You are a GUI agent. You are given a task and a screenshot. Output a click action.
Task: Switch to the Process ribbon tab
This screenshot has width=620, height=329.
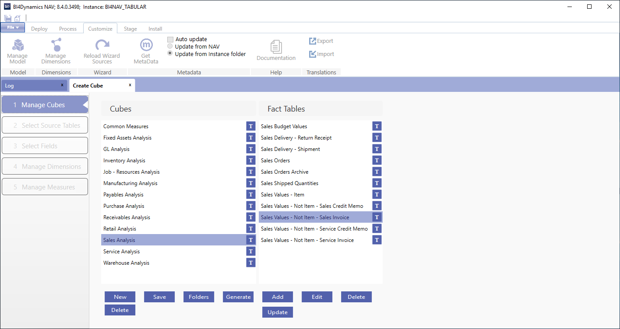tap(68, 29)
